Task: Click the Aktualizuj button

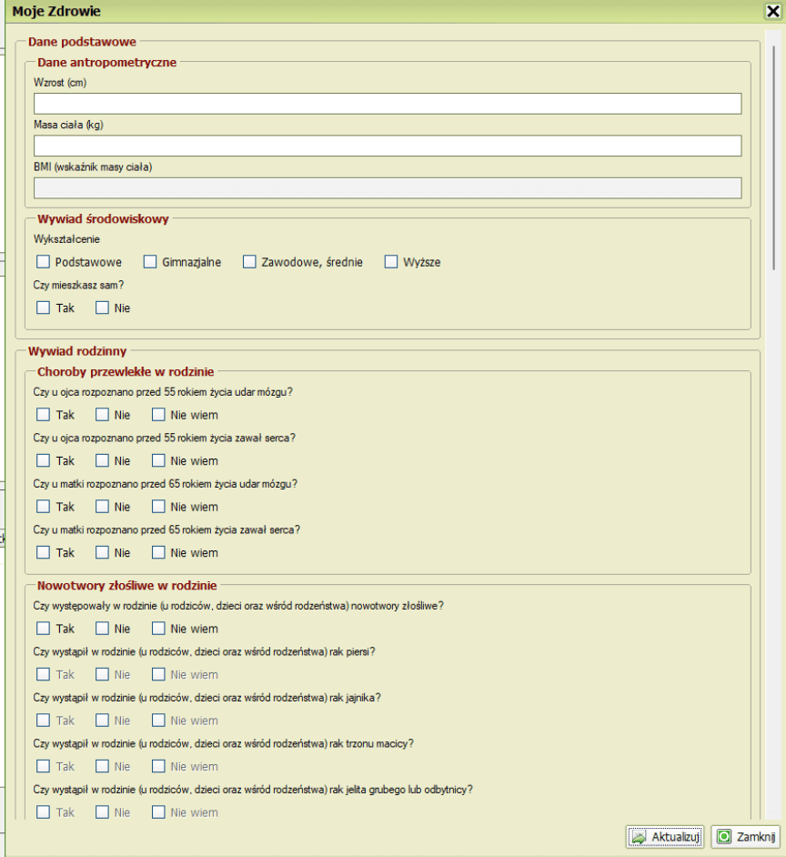Action: [665, 836]
